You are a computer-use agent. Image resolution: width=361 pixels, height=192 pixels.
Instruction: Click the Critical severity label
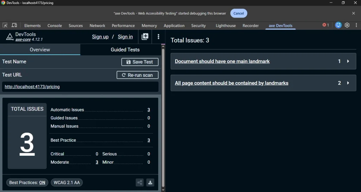point(57,154)
